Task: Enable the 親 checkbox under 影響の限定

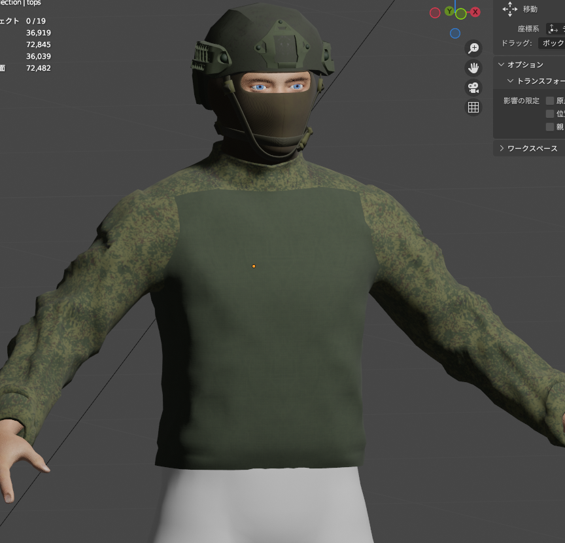Action: [550, 127]
